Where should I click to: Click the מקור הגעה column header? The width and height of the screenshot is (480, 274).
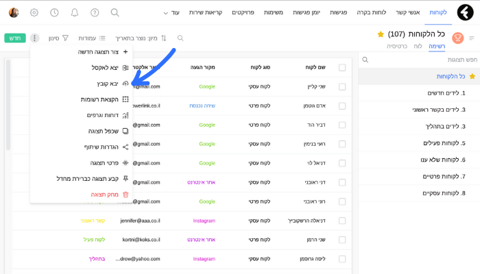pyautogui.click(x=203, y=67)
